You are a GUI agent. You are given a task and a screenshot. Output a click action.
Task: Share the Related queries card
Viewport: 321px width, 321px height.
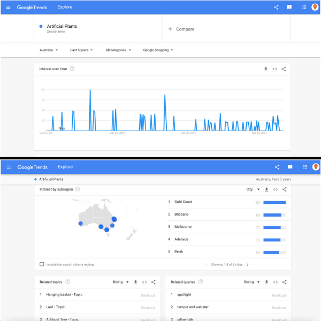[x=285, y=282]
